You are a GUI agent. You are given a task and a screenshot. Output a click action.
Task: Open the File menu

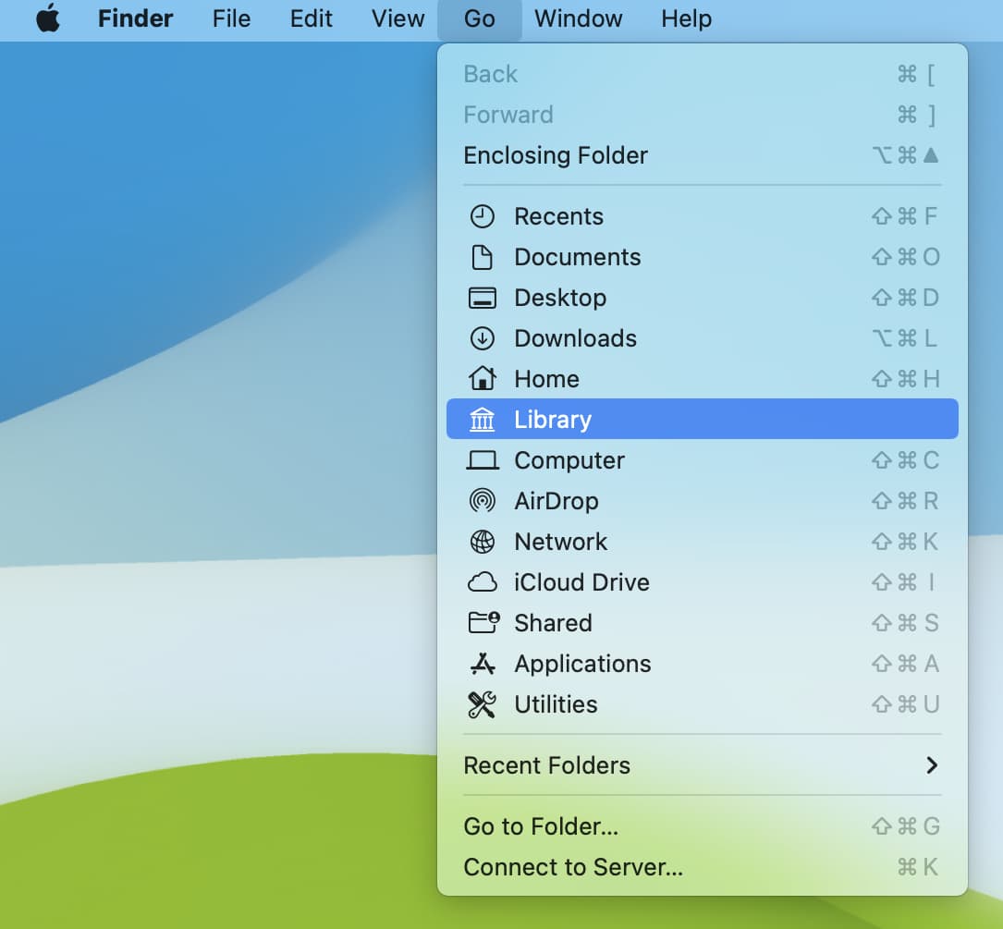point(231,18)
